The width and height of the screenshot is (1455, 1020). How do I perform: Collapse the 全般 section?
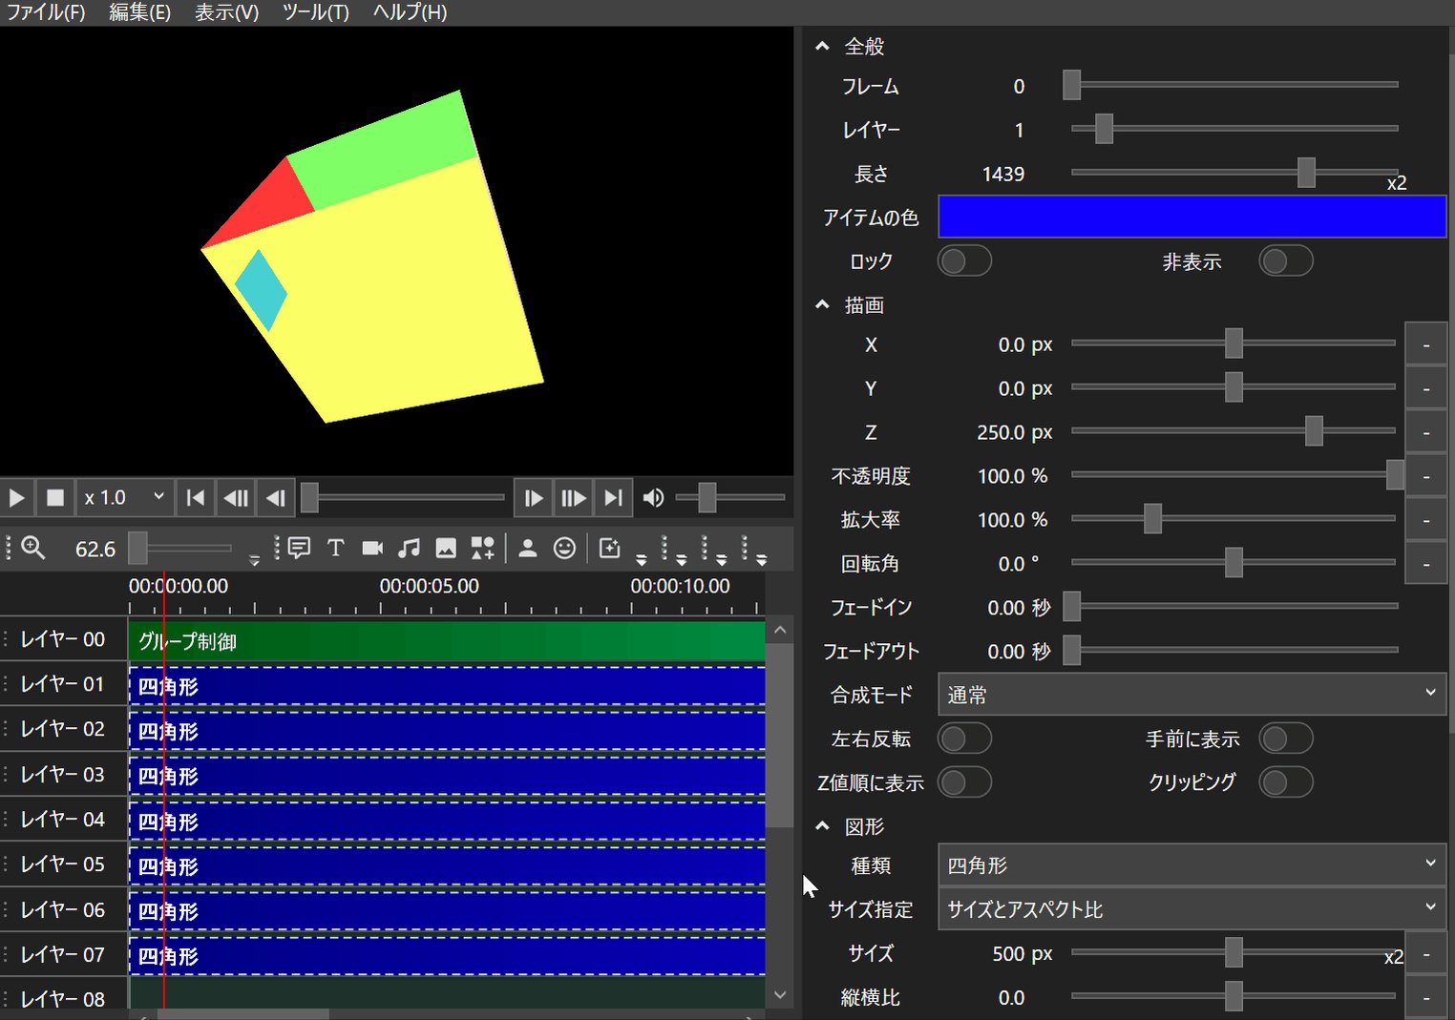(x=822, y=46)
